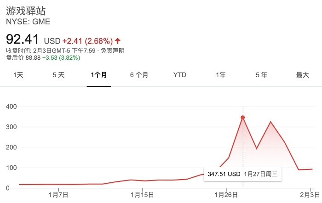This screenshot has width=322, height=203.
Task: Click the red up arrow price indicator
Action: tap(119, 40)
